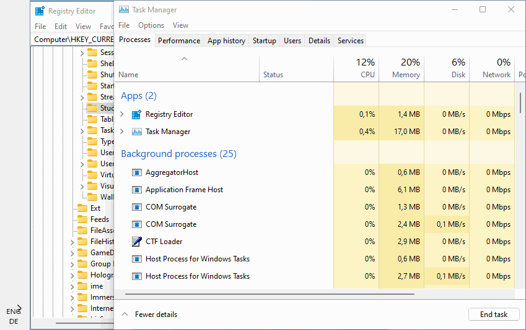Viewport: 526px width, 330px height.
Task: Expand the Task Manager process group
Action: tap(122, 132)
